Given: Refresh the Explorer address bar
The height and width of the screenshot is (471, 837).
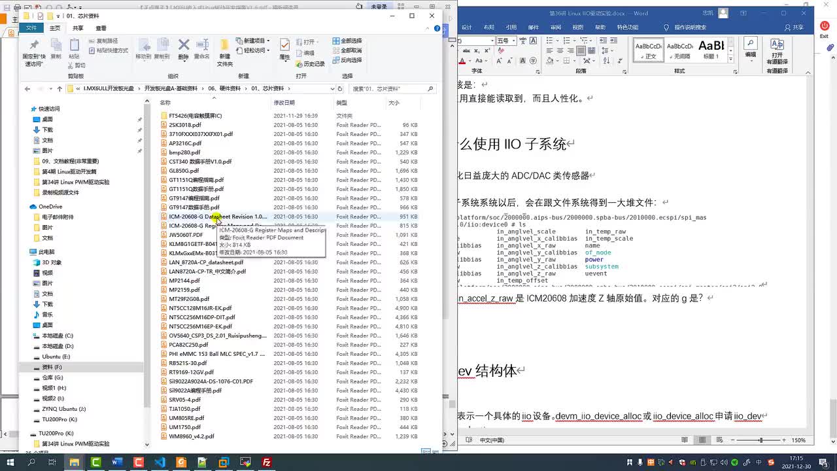Looking at the screenshot, I should tap(340, 88).
